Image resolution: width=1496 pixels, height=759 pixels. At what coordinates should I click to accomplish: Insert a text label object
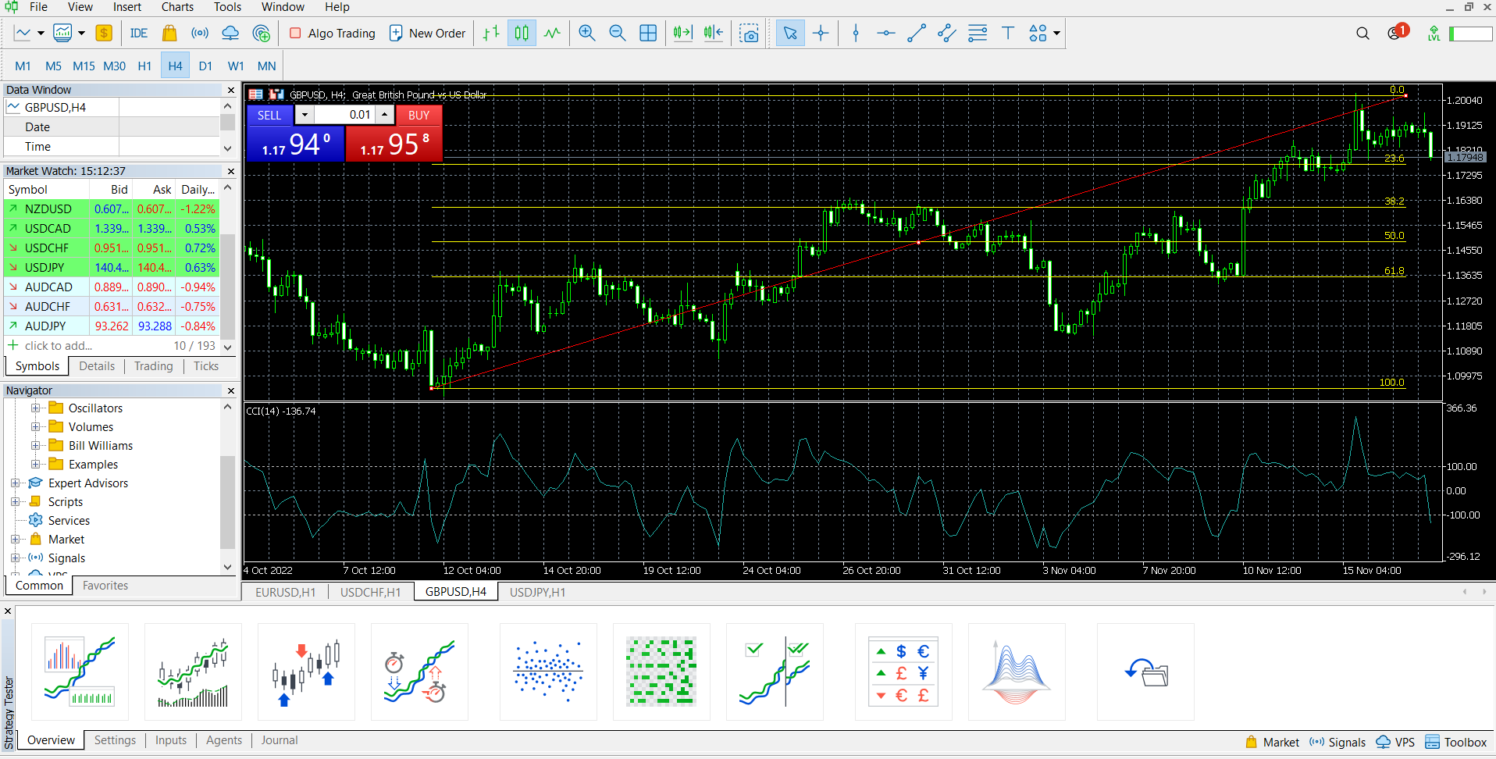click(1008, 33)
